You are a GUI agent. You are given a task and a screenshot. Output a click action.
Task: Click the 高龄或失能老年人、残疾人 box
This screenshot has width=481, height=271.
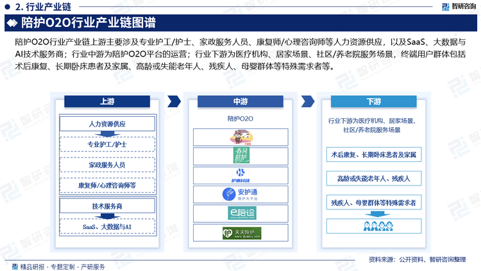tap(374, 179)
